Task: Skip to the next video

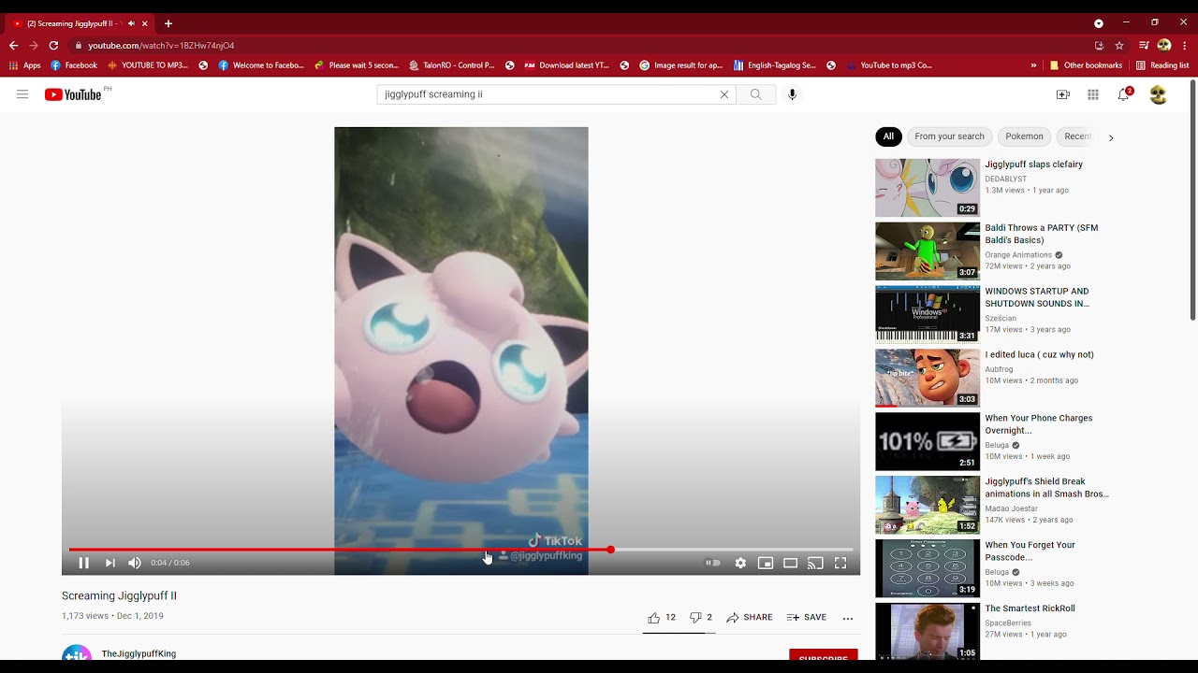Action: click(110, 563)
